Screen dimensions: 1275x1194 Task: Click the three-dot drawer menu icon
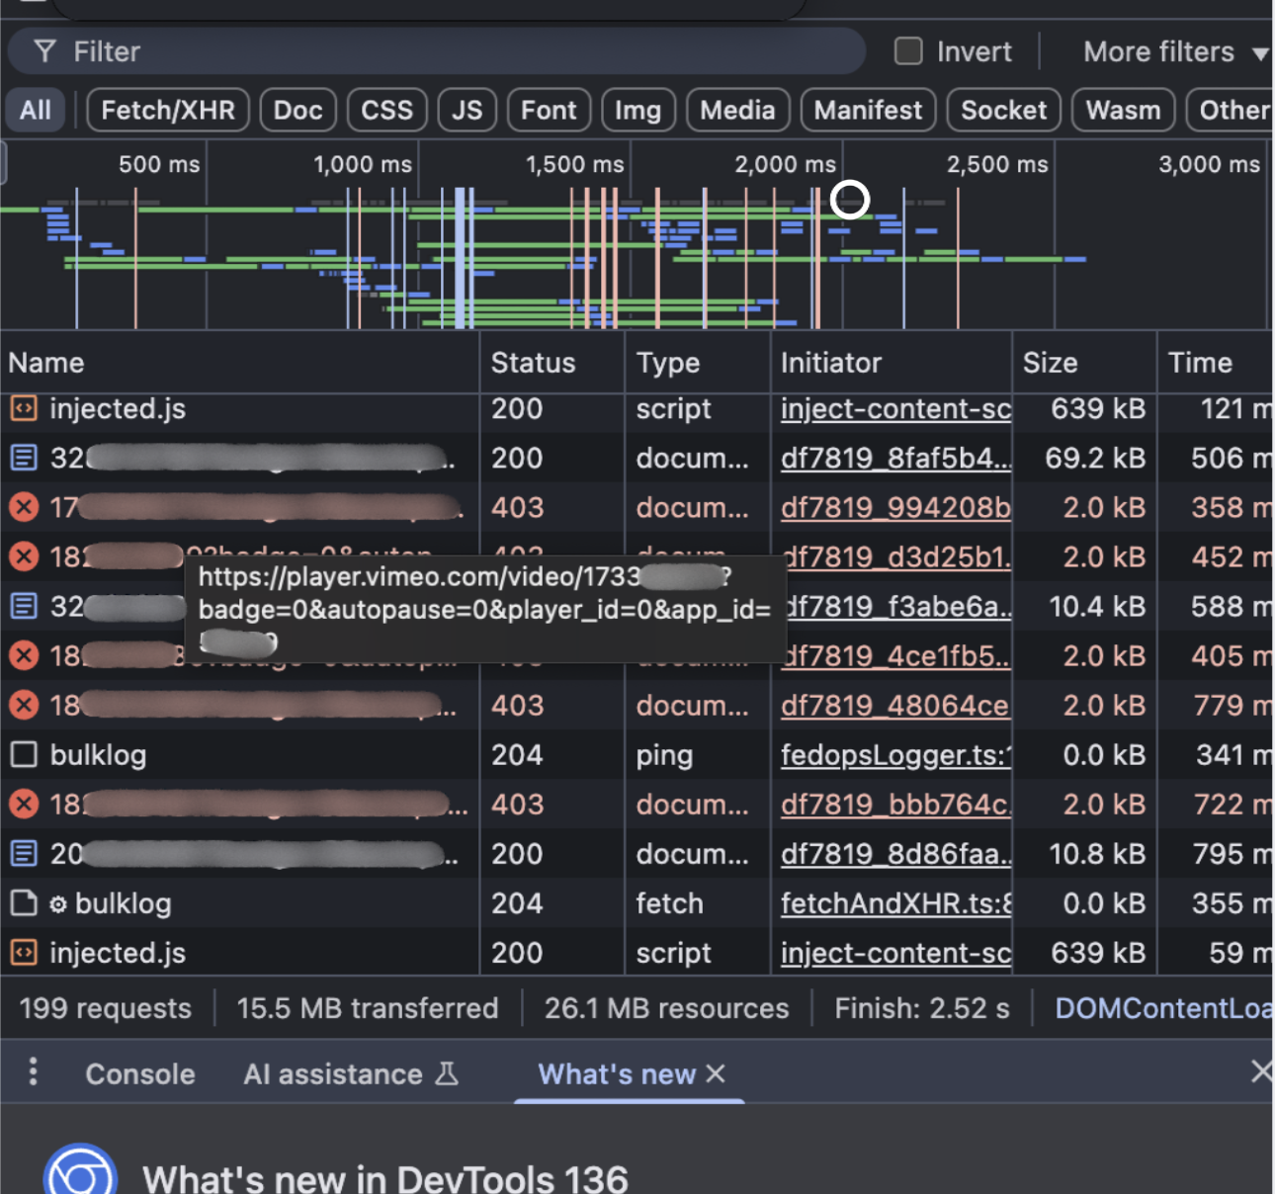coord(33,1071)
